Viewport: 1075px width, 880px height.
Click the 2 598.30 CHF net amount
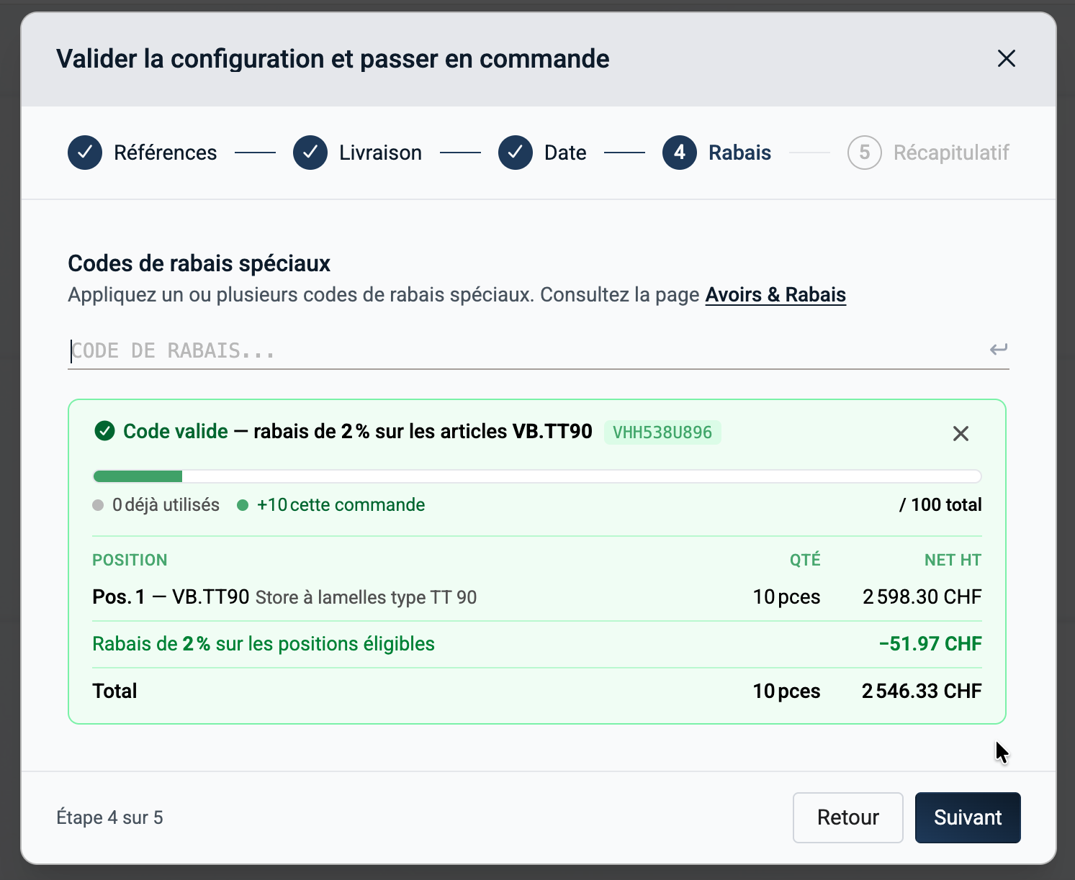click(922, 597)
